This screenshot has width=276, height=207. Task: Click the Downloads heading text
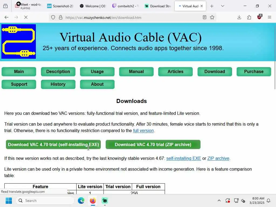click(132, 101)
